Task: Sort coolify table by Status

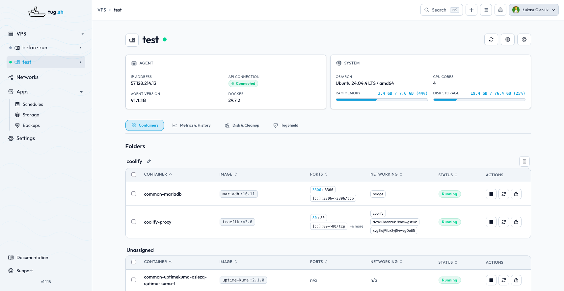Action: click(x=448, y=175)
